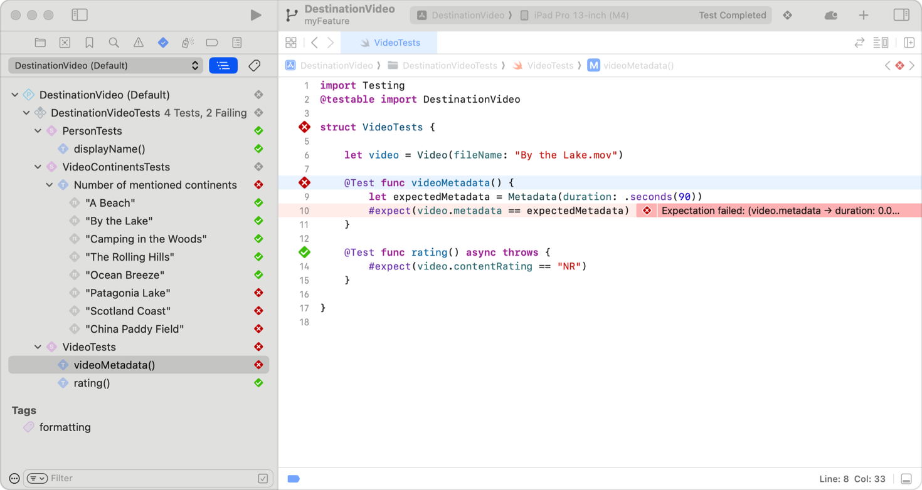Click the Run play button in toolbar
This screenshot has height=490, width=922.
point(255,15)
